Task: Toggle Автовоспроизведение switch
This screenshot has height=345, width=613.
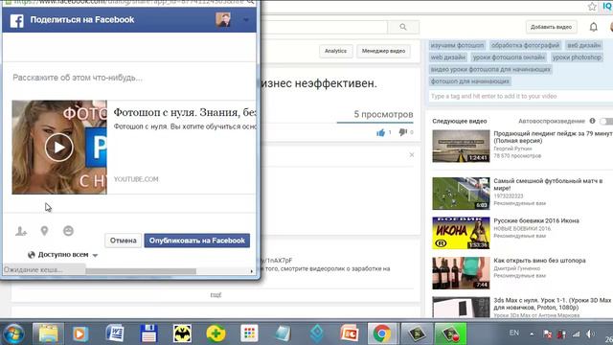Action: tap(606, 122)
